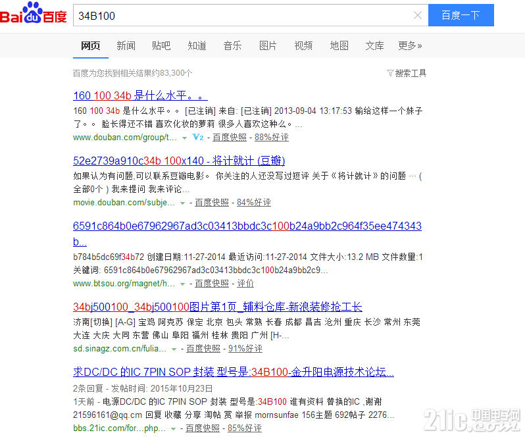Go to the 知道 tab
Image resolution: width=525 pixels, height=437 pixels.
pos(197,45)
